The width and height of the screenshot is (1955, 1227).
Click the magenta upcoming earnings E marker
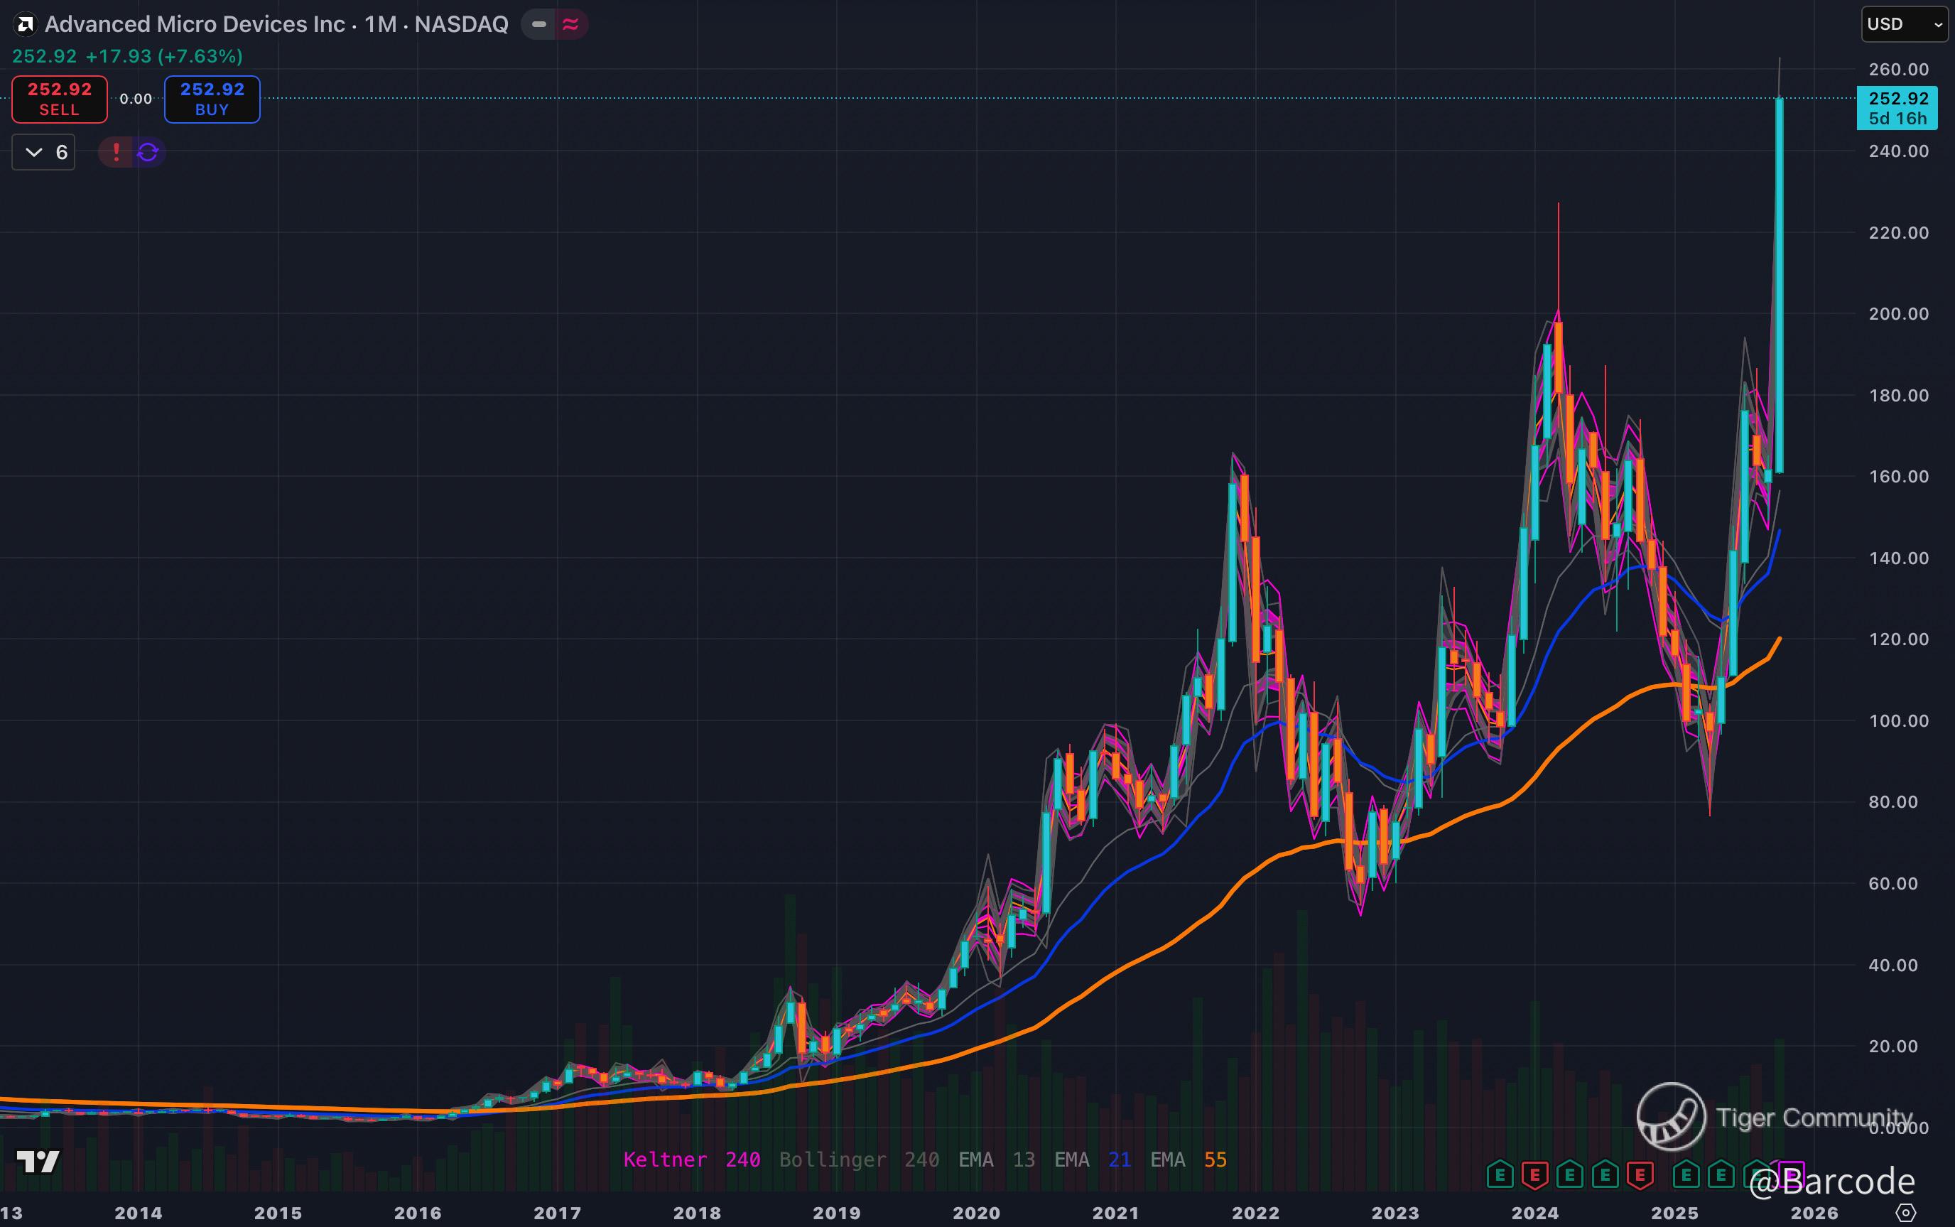(1791, 1174)
